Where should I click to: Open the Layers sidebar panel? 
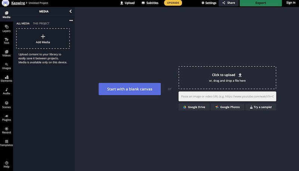coord(6,29)
